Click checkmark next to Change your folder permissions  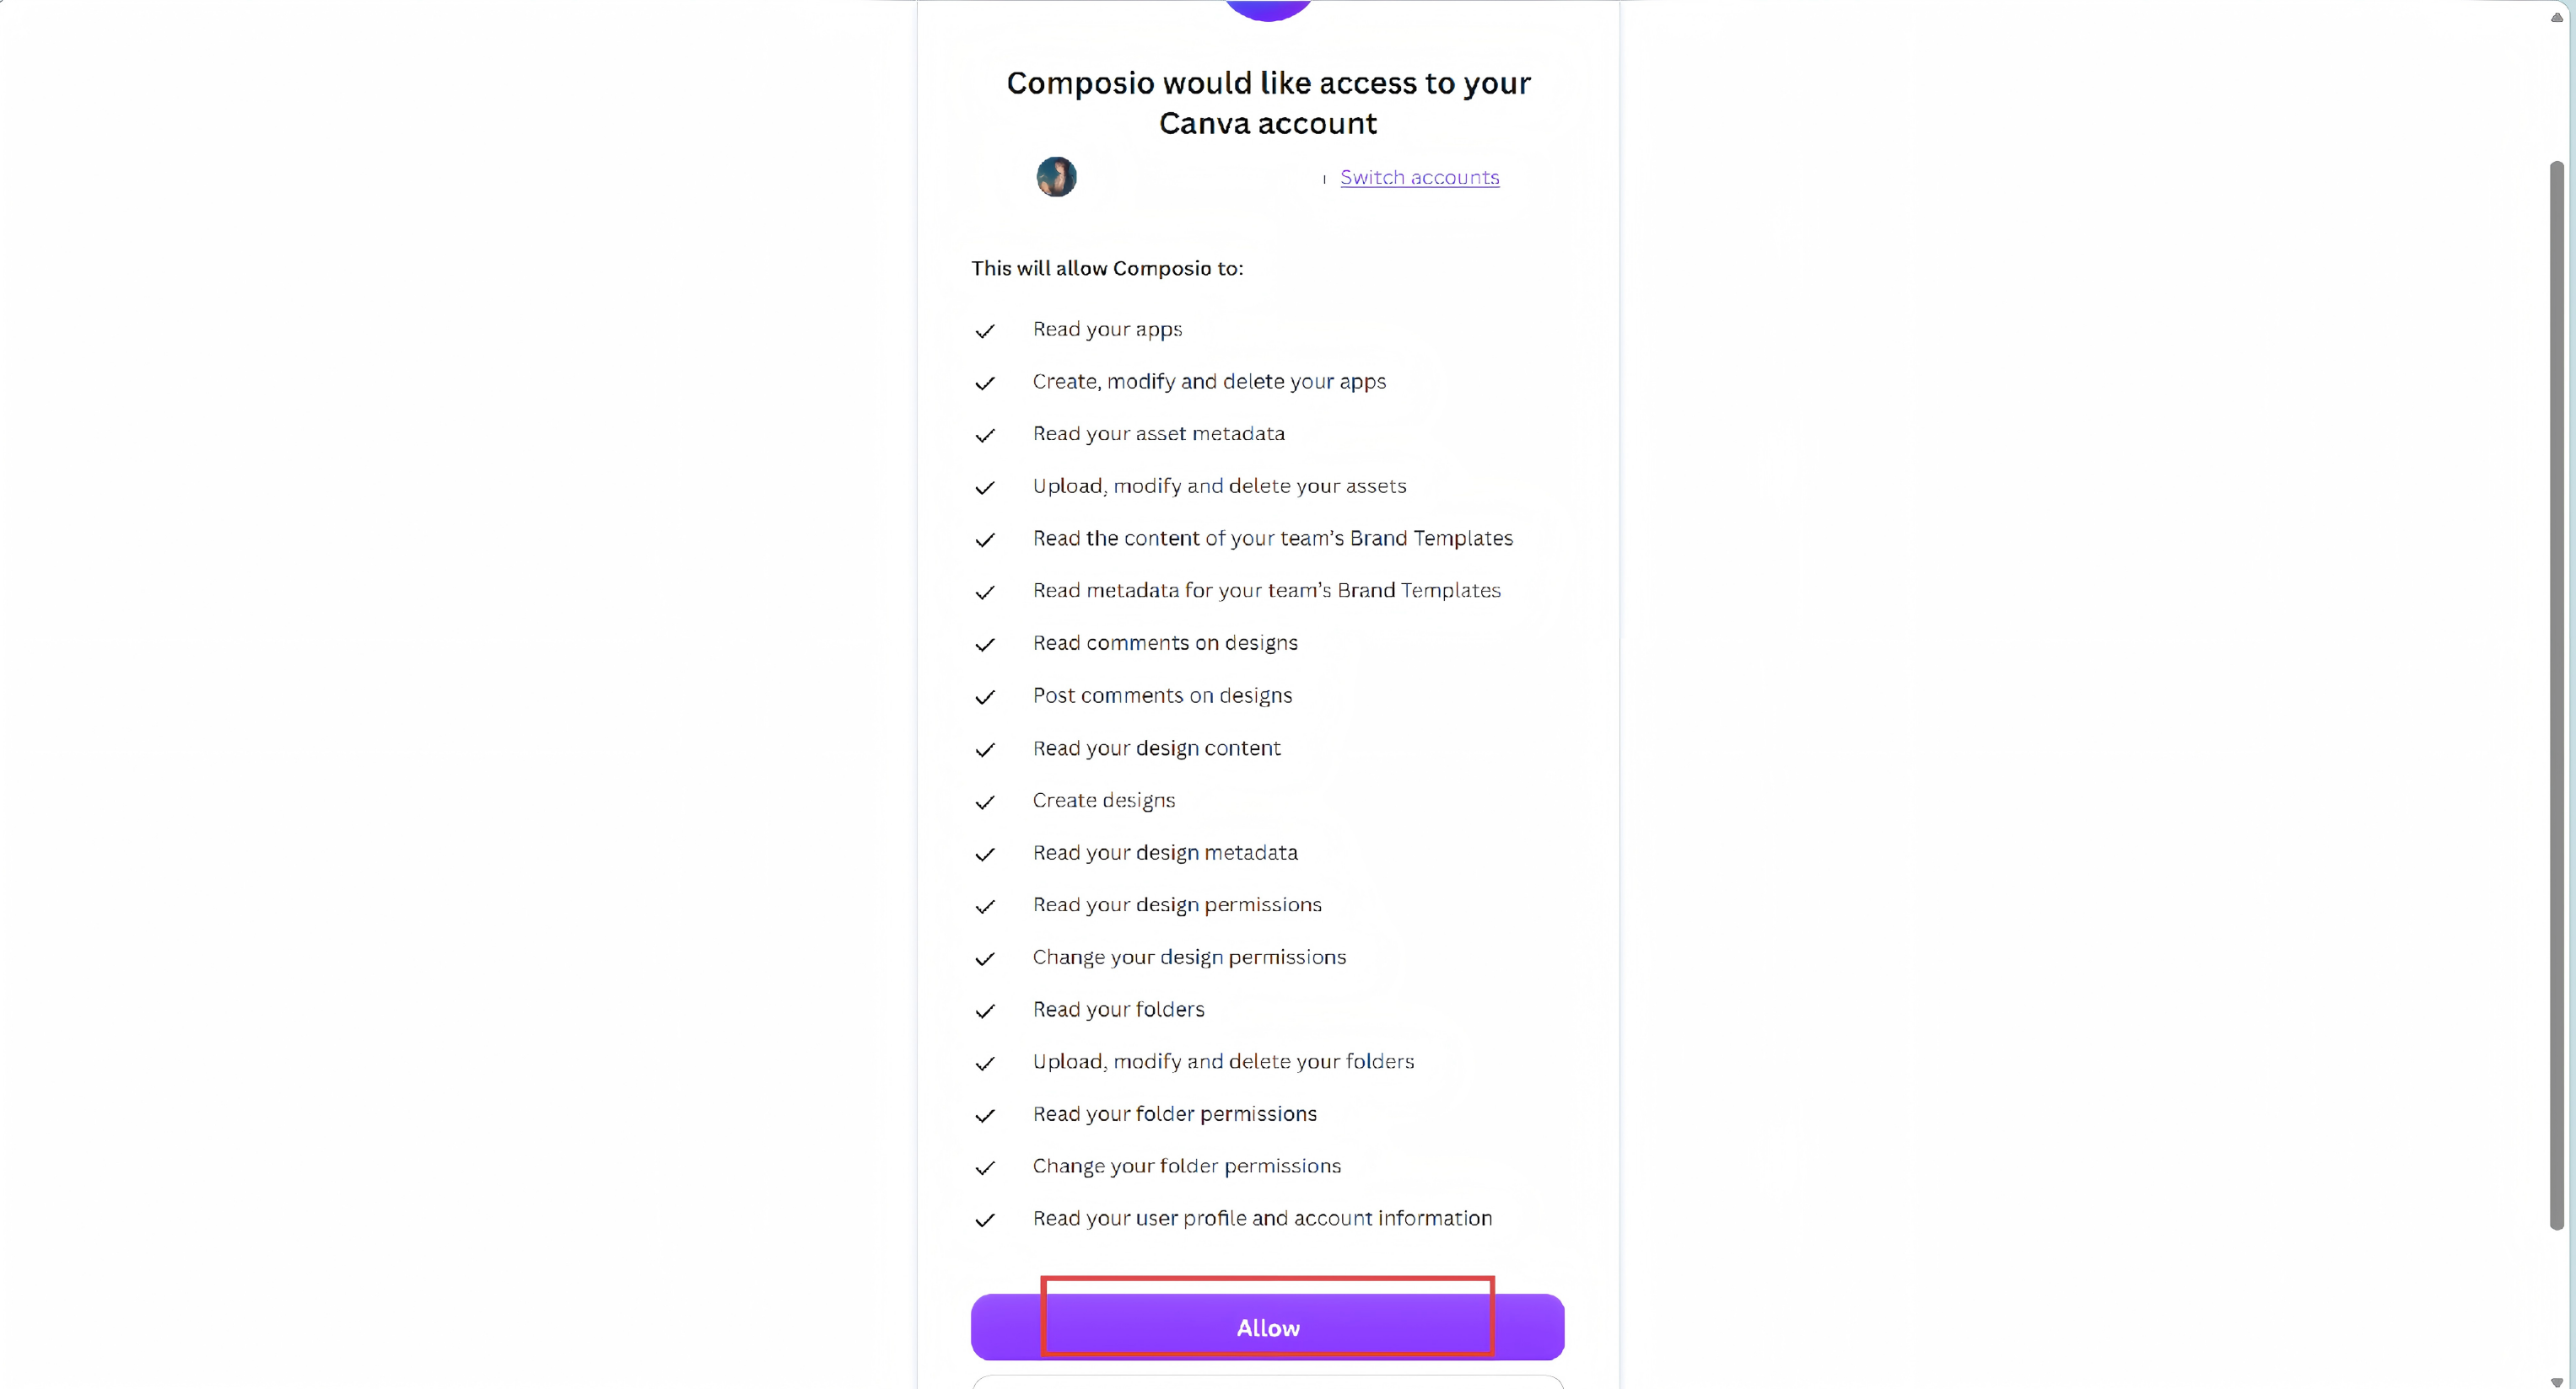pyautogui.click(x=985, y=1168)
